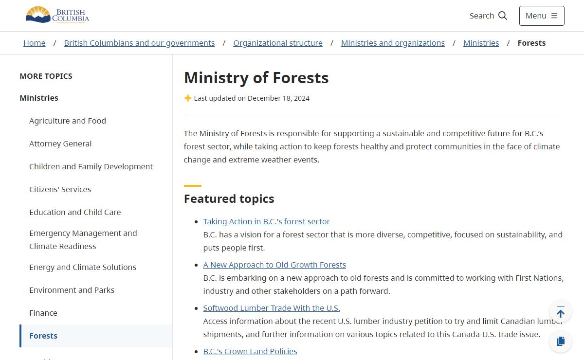The image size is (584, 360).
Task: Select Children and Family Development
Action: coord(91,166)
